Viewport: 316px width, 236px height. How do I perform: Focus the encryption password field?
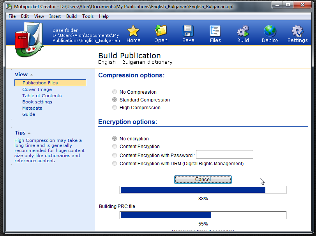[x=224, y=154]
